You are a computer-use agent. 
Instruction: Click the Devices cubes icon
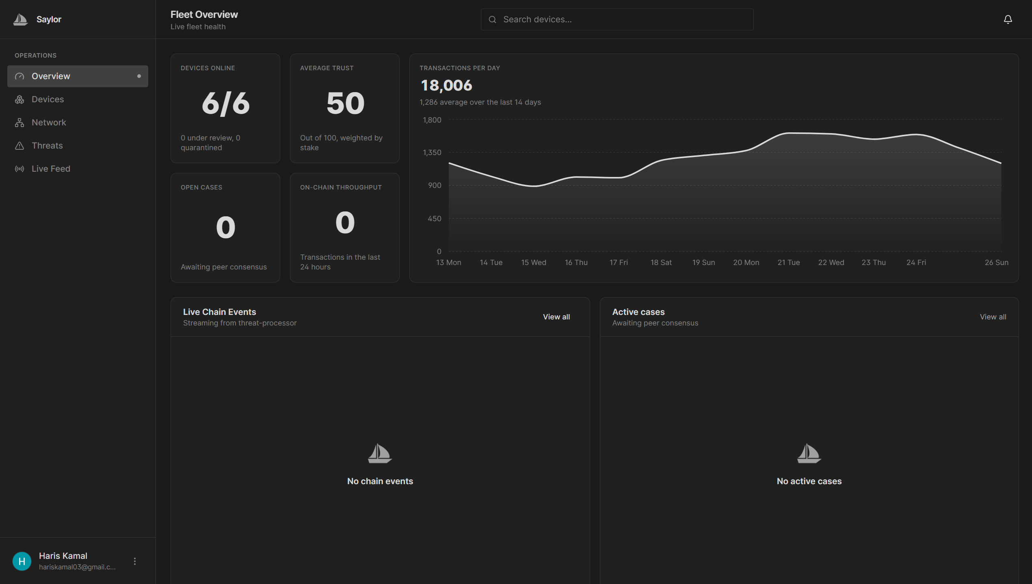click(x=19, y=99)
